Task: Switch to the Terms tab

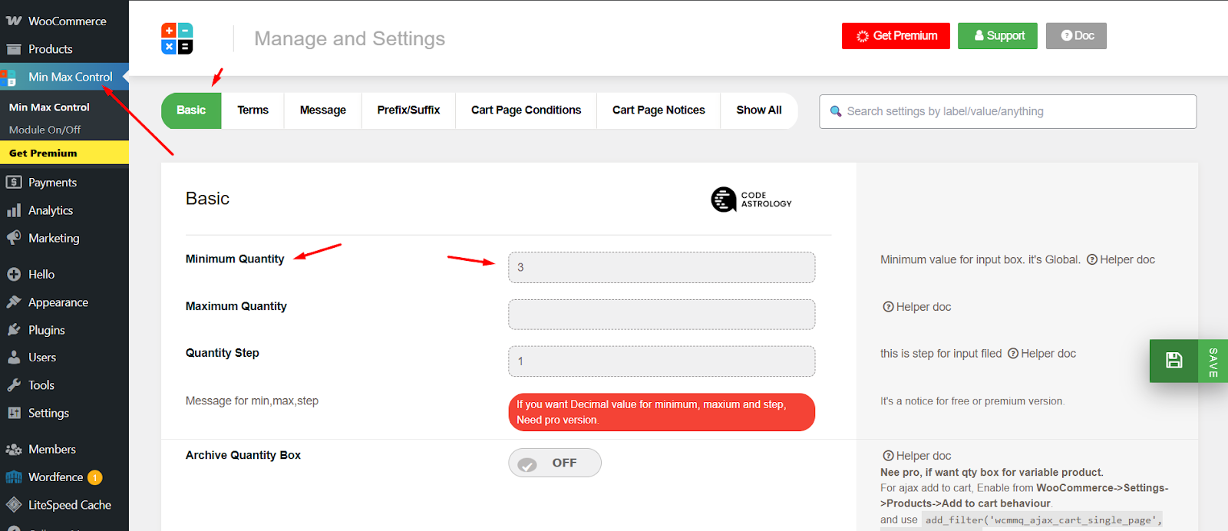Action: click(x=253, y=110)
